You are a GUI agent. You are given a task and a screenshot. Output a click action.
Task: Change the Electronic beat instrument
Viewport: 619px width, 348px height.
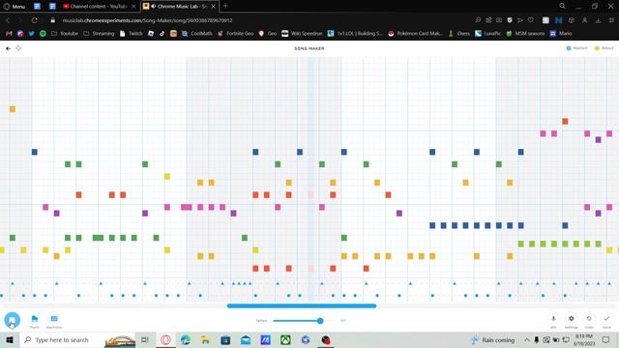[x=54, y=321]
